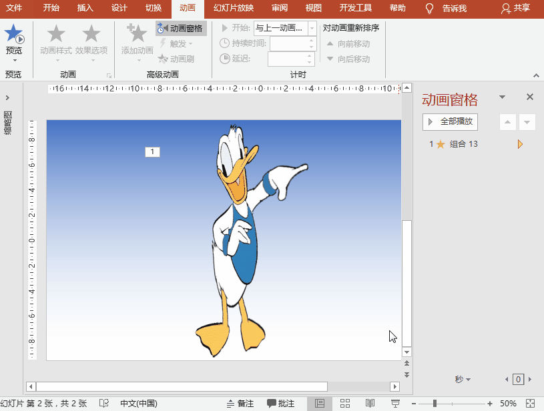
Task: Open the Preview dropdown arrow
Action: [15, 61]
